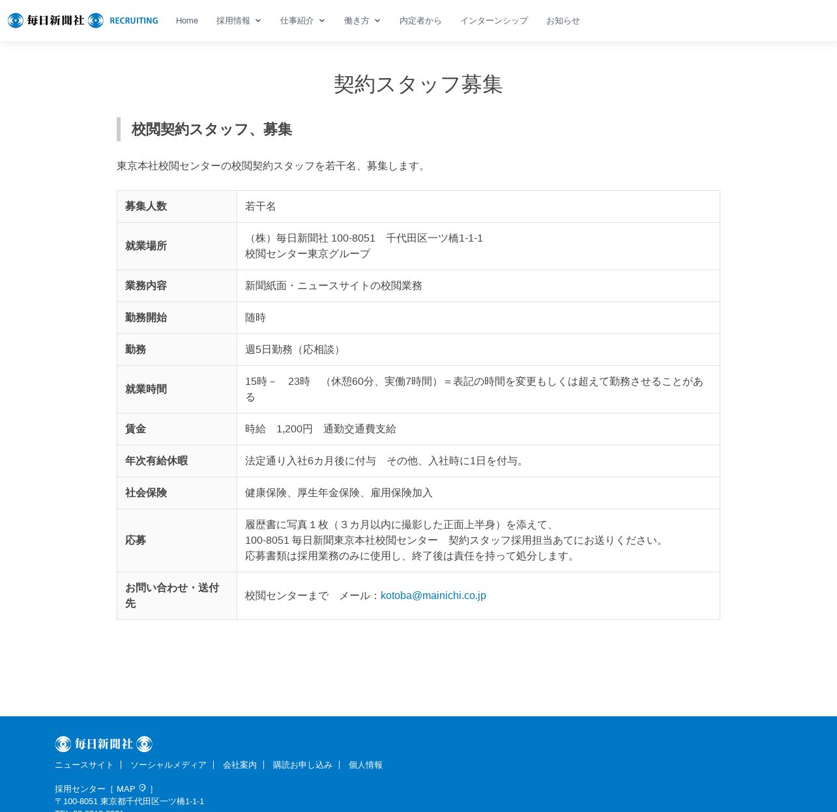
Task: Open the 個人情報 footer link
Action: click(366, 765)
